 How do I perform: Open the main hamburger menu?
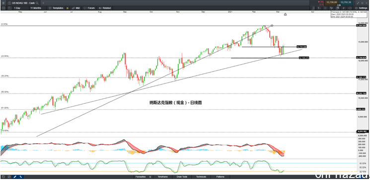coord(3,3)
